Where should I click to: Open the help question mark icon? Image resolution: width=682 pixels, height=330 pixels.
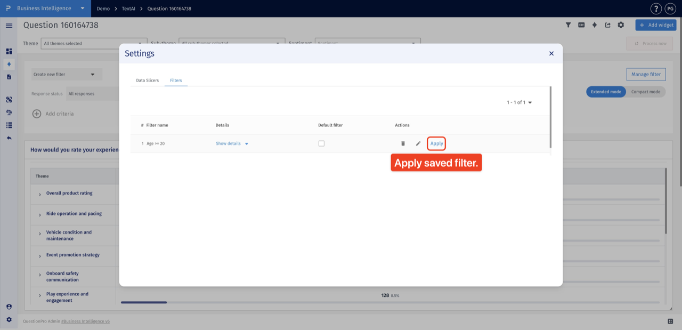[x=656, y=9]
